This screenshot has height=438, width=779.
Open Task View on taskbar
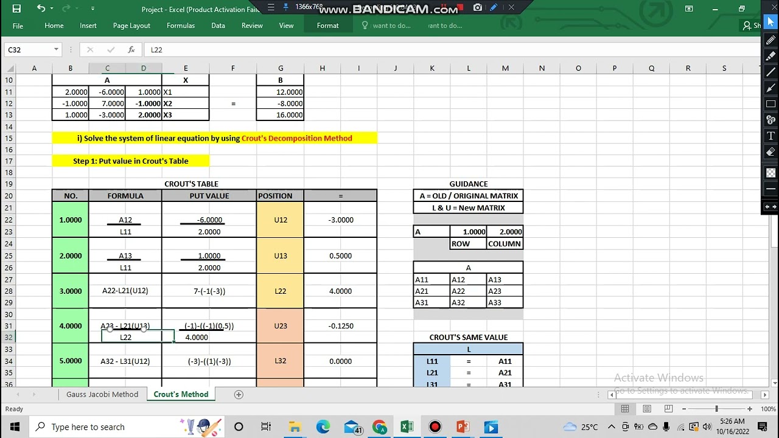(266, 426)
